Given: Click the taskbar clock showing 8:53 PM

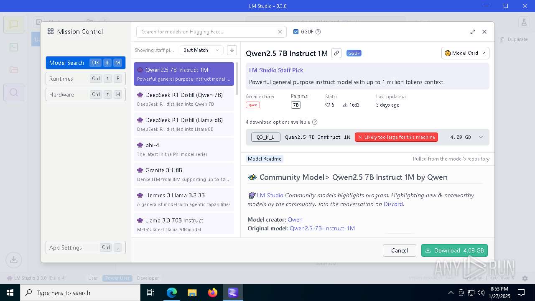Looking at the screenshot, I should [499, 293].
